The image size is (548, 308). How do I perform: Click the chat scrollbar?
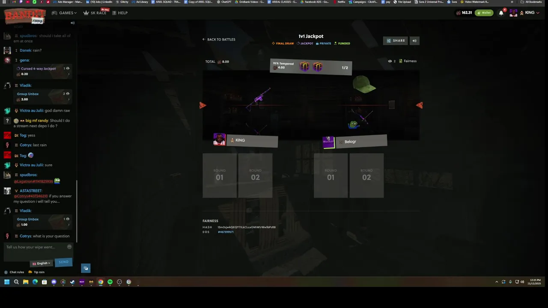point(77,211)
